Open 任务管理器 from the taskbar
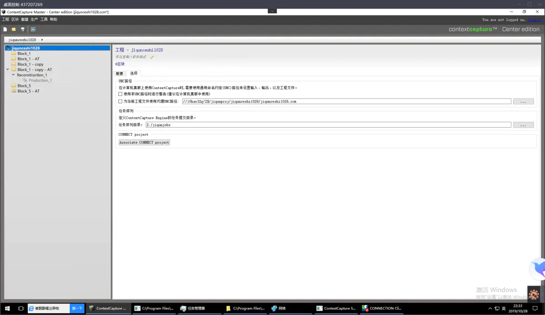This screenshot has height=315, width=545. [x=199, y=308]
